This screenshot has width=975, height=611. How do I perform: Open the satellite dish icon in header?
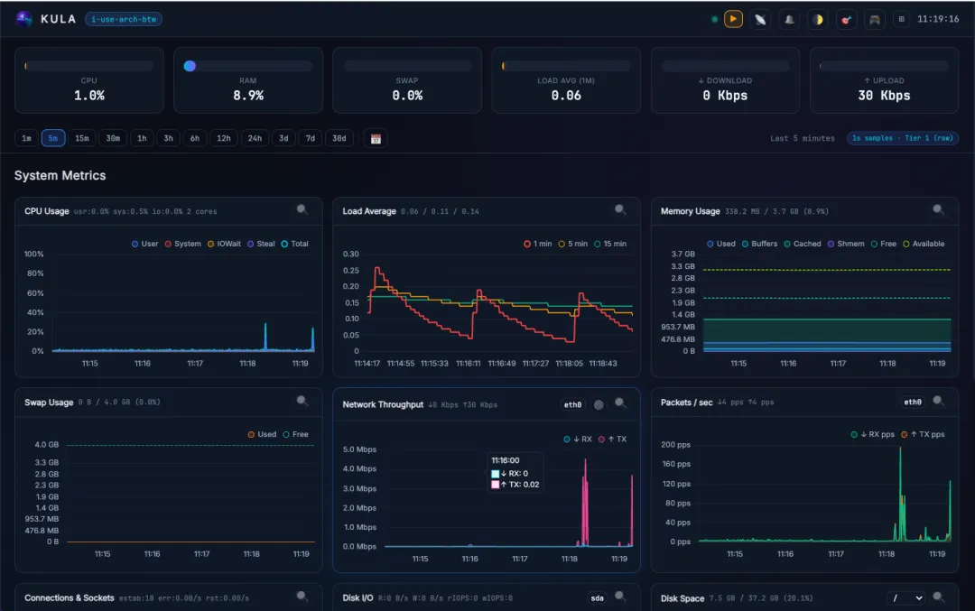tap(760, 19)
